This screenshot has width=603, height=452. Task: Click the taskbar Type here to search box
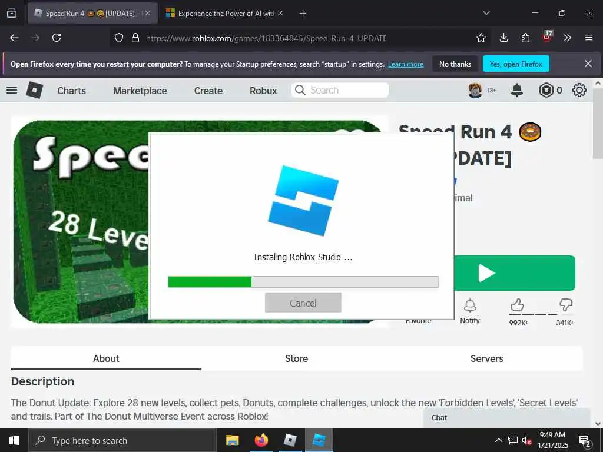pos(122,440)
